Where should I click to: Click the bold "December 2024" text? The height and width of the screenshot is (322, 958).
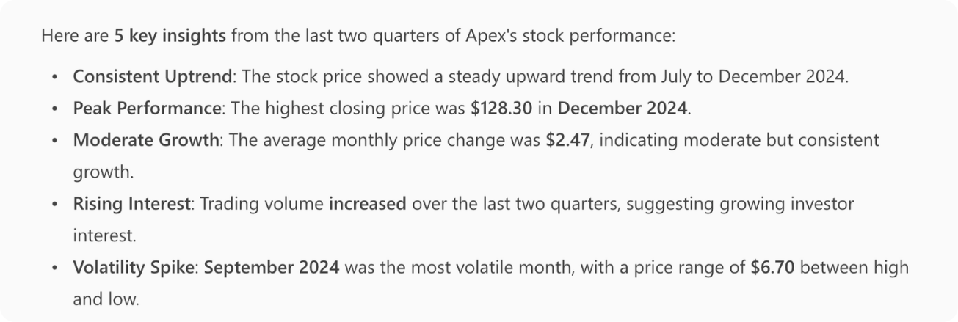(623, 108)
